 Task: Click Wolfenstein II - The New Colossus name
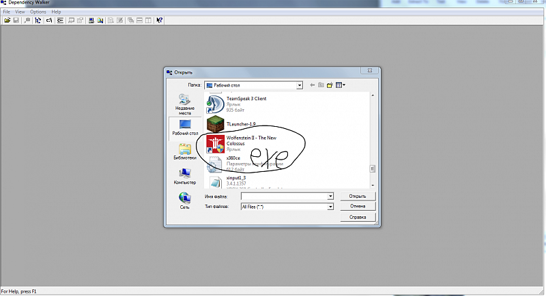click(x=251, y=140)
